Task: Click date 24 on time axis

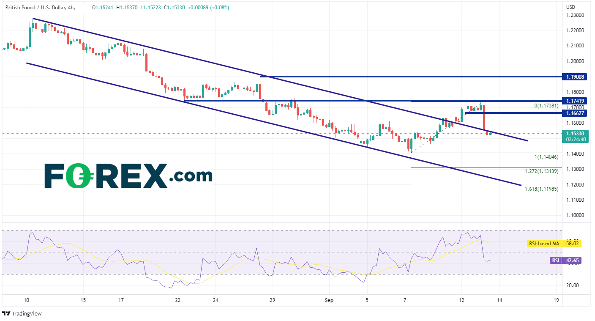Action: pyautogui.click(x=216, y=300)
